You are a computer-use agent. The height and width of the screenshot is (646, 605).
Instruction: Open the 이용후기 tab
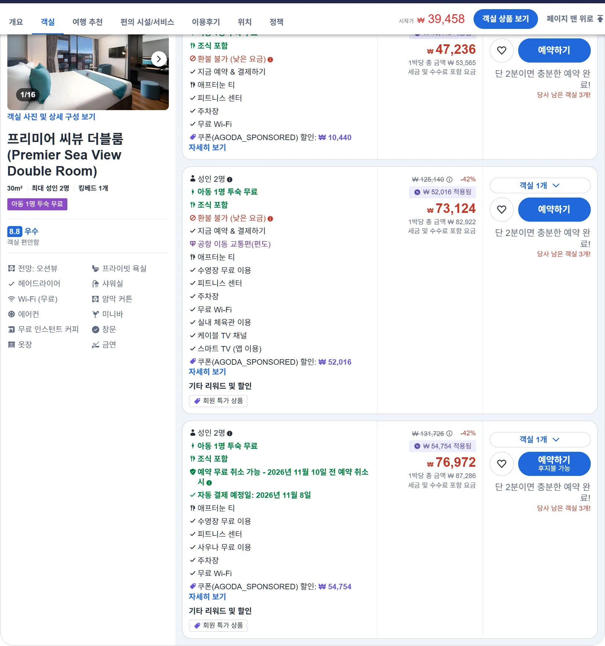click(206, 22)
